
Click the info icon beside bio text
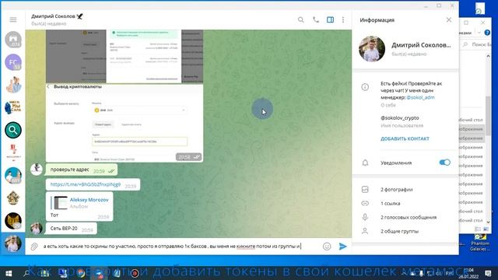(x=365, y=87)
